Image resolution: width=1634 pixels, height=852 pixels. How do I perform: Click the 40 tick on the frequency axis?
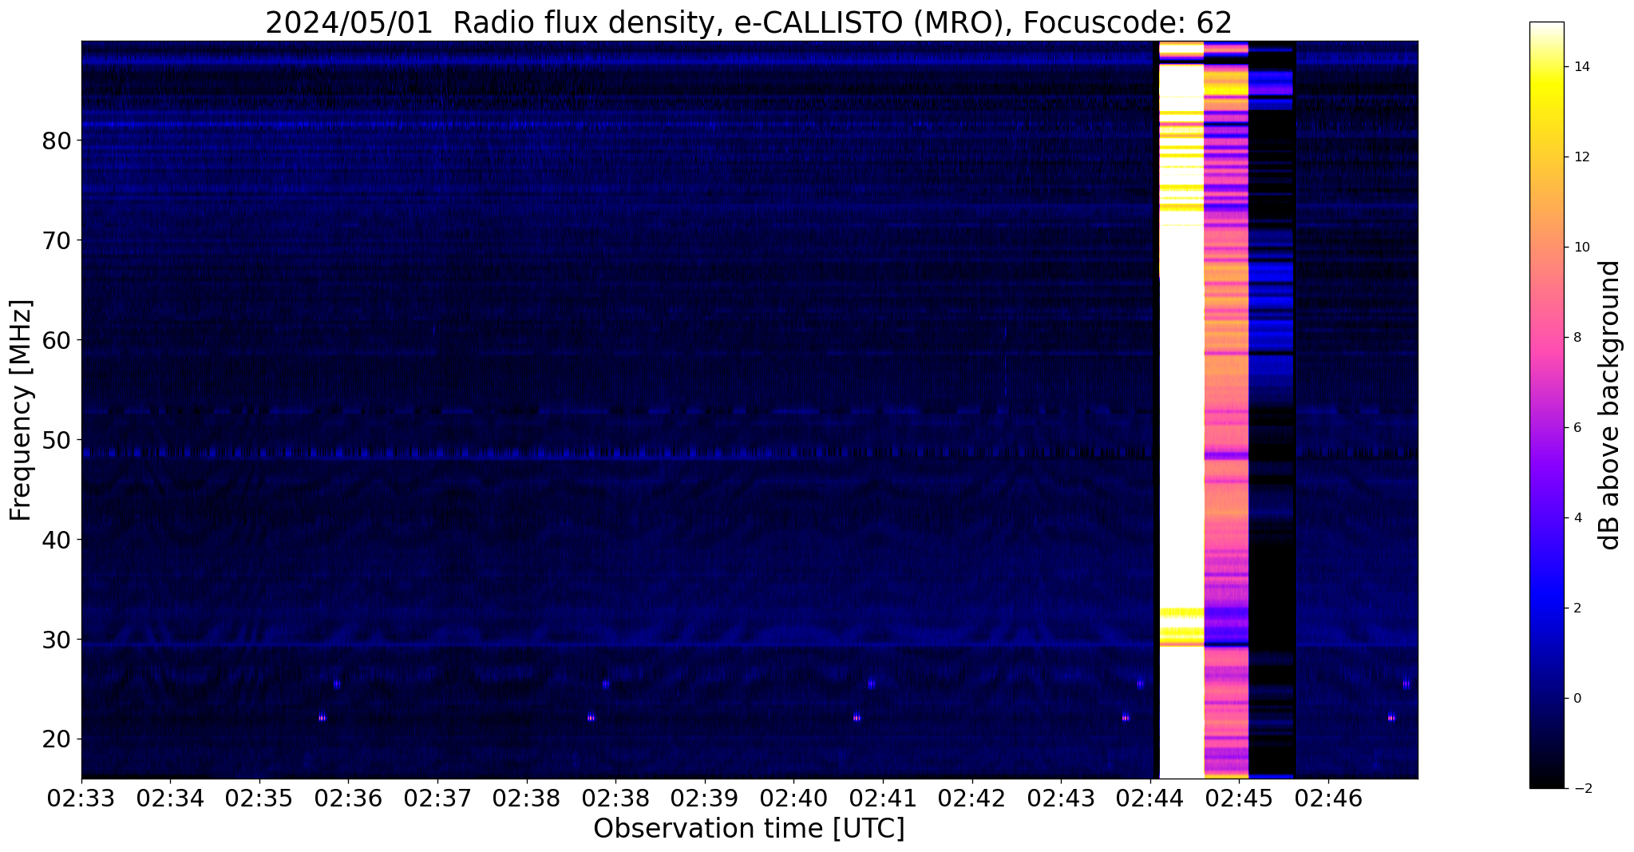click(x=57, y=541)
